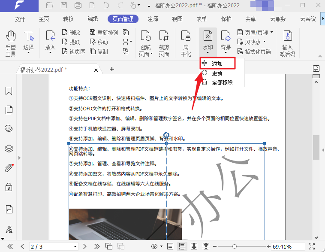Open the form fields side panel

tap(9, 209)
